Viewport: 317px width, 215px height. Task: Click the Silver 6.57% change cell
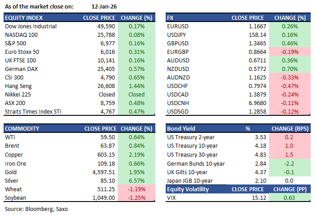136,180
